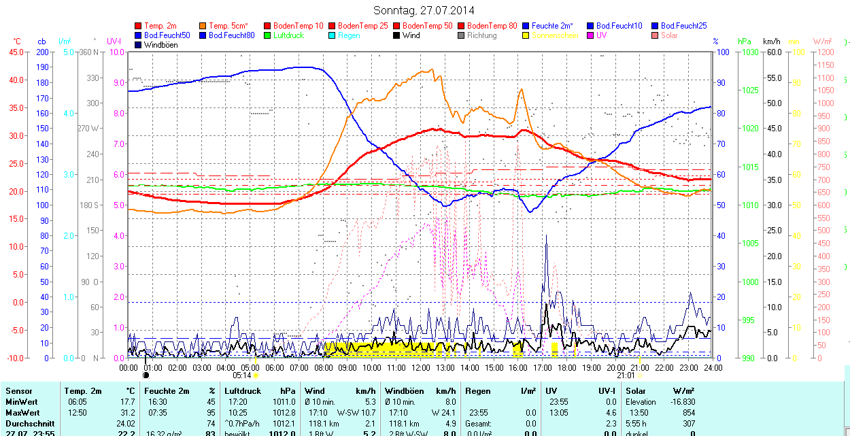Click the MaxWert row label

click(23, 413)
